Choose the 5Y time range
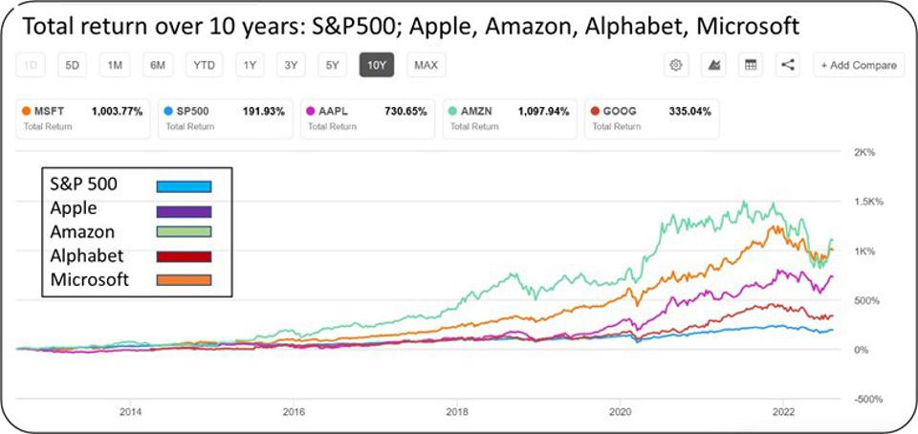The width and height of the screenshot is (918, 434). (x=332, y=65)
